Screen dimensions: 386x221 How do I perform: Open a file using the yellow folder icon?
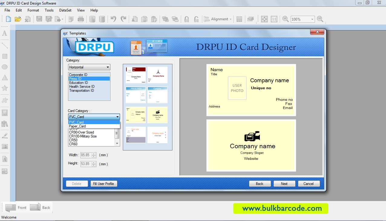coord(18,19)
